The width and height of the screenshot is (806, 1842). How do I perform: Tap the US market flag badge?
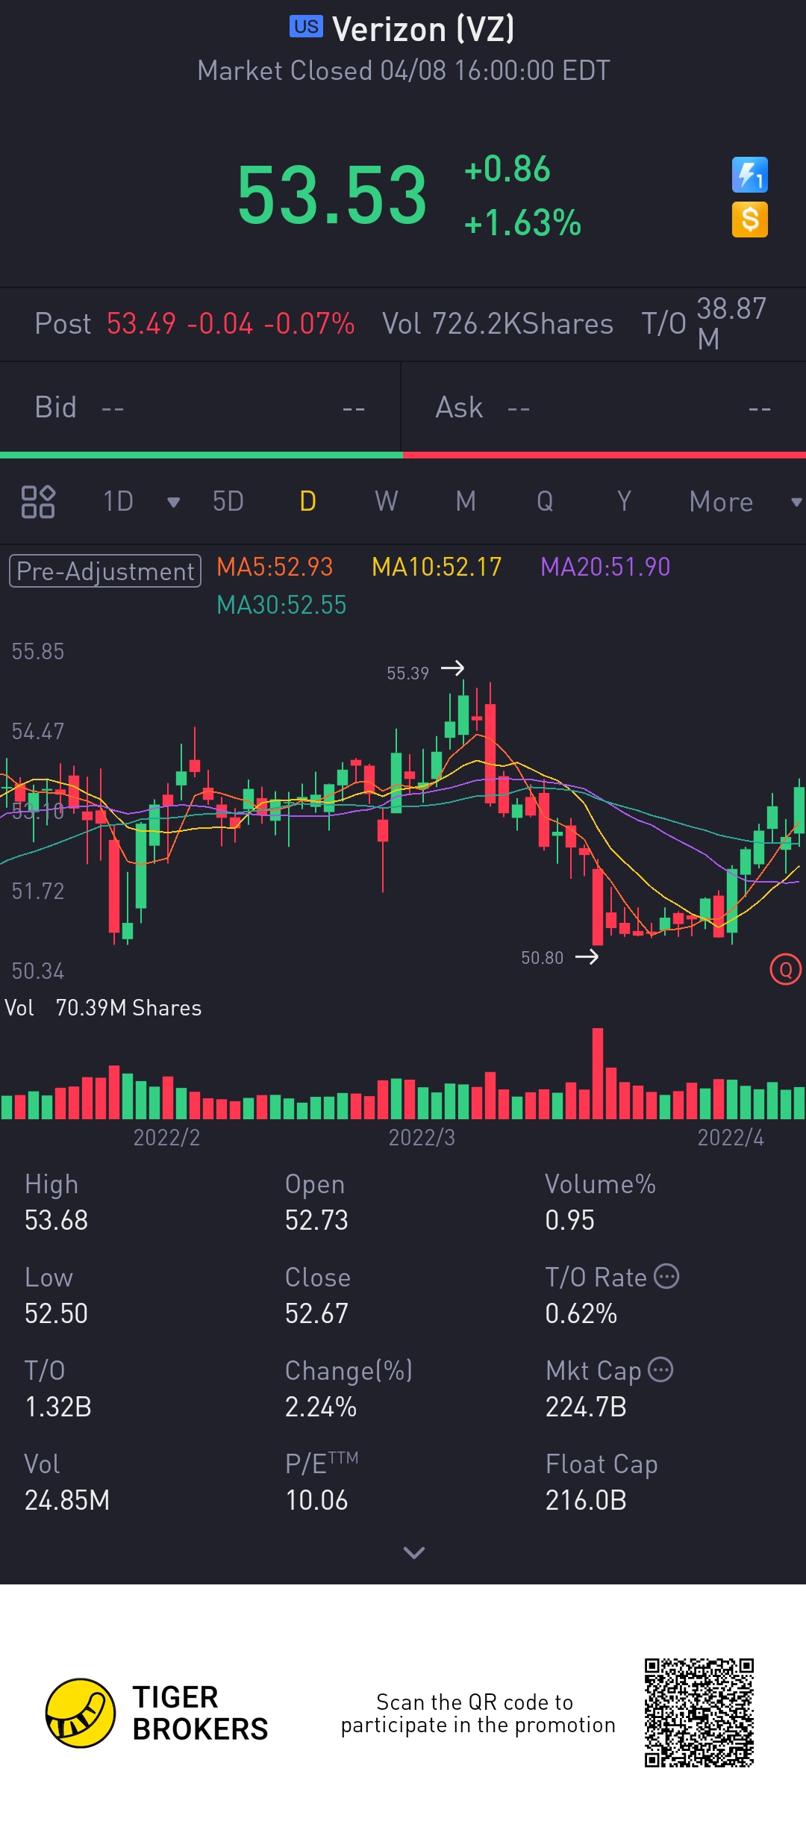(306, 27)
